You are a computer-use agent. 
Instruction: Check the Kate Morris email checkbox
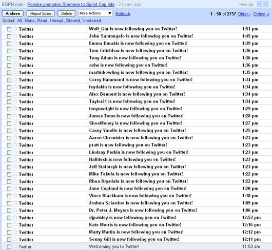(x=9, y=225)
